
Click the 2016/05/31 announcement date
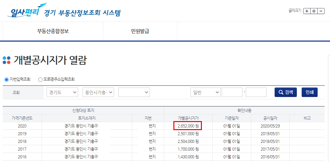(270, 157)
